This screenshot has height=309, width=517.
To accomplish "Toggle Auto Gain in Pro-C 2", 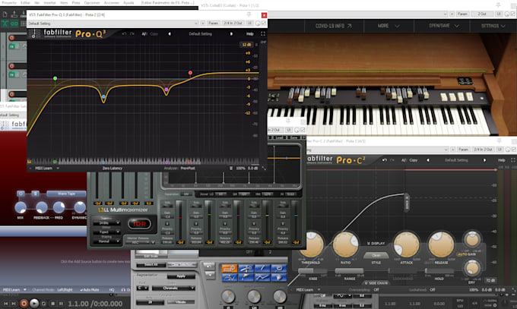I will tap(466, 254).
